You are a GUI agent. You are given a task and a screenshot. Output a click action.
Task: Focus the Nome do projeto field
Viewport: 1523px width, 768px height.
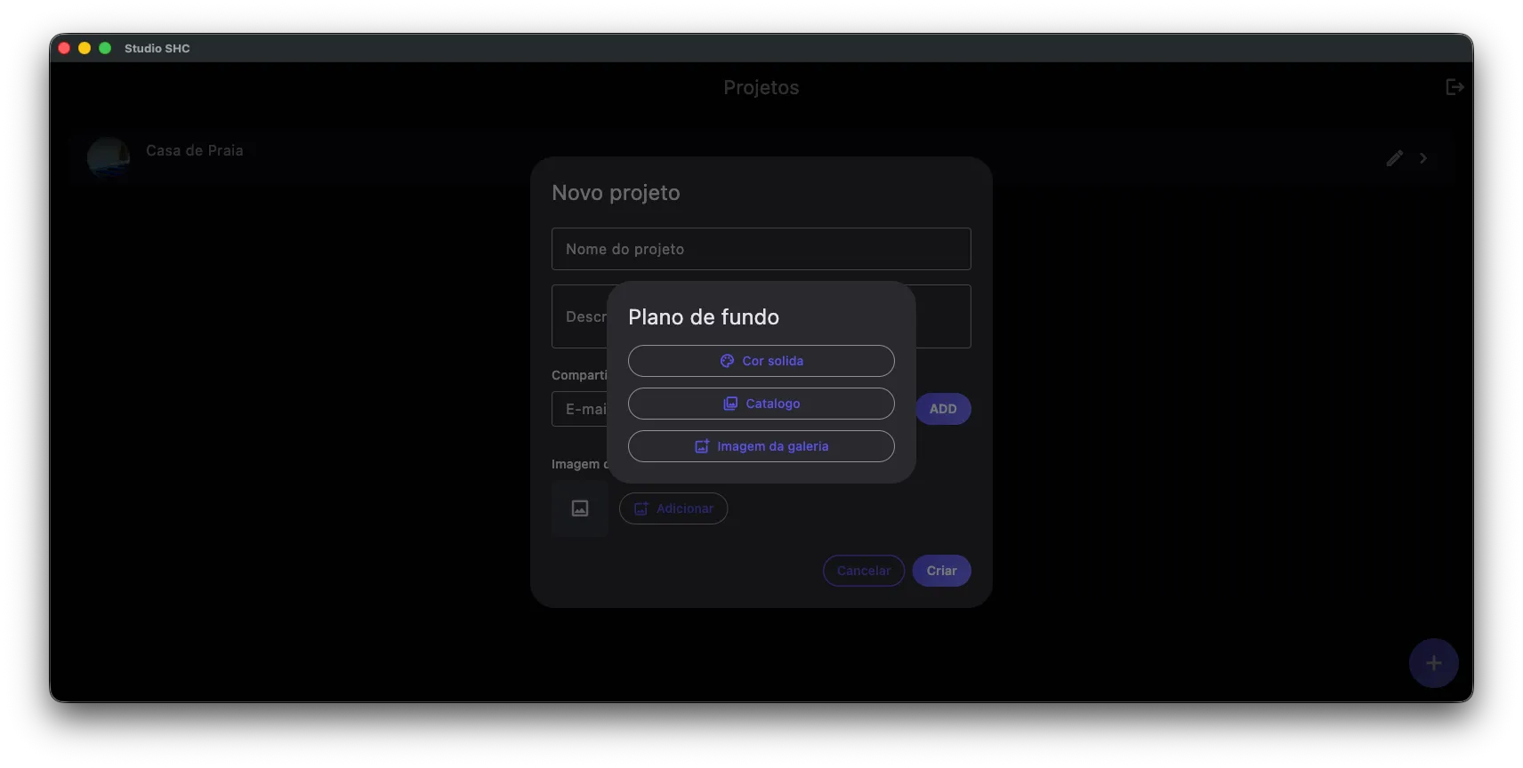pyautogui.click(x=761, y=249)
